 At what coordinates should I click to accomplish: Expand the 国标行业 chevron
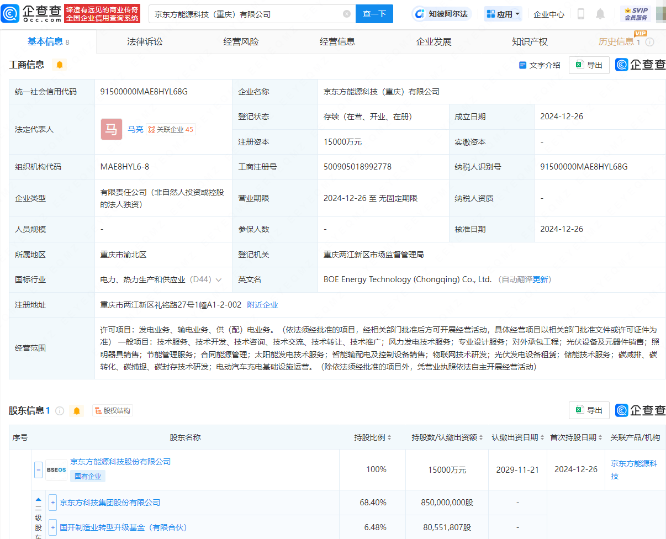pos(219,280)
